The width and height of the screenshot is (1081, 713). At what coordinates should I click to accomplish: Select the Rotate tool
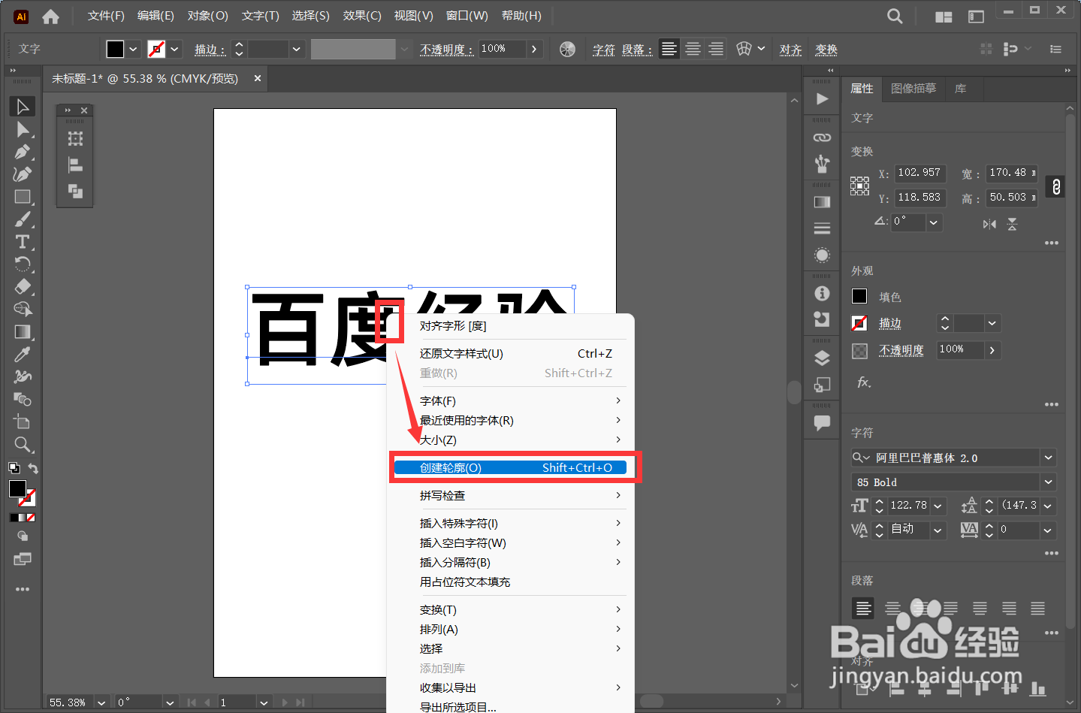click(x=23, y=264)
